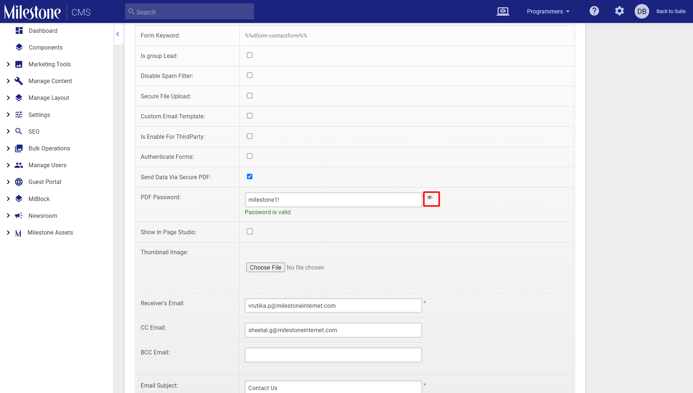Click the Receiver's Email field
693x393 pixels.
[x=333, y=306]
